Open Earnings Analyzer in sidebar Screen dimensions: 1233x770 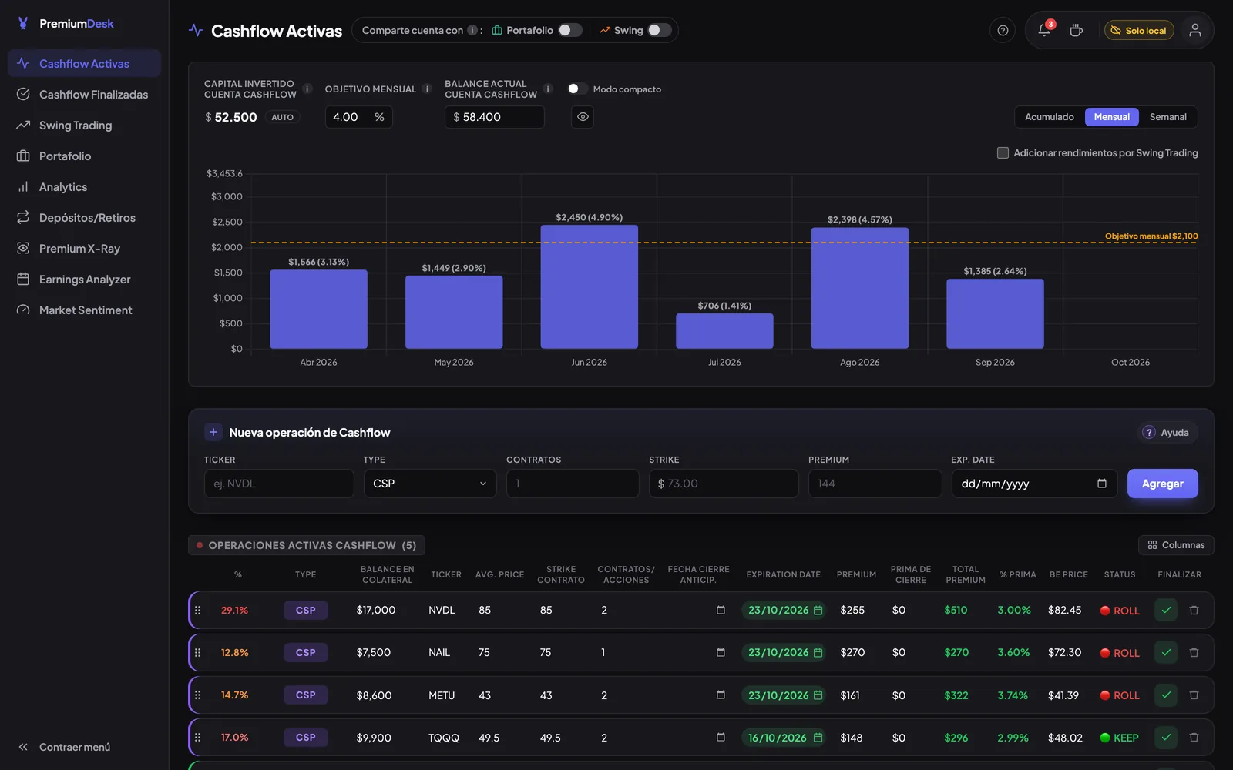click(x=84, y=279)
